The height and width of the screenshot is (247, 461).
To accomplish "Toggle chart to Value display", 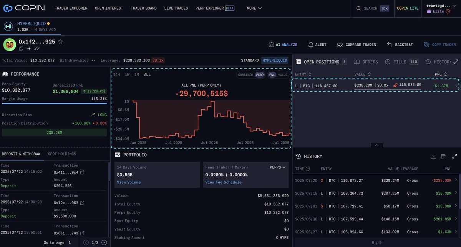I will (283, 75).
